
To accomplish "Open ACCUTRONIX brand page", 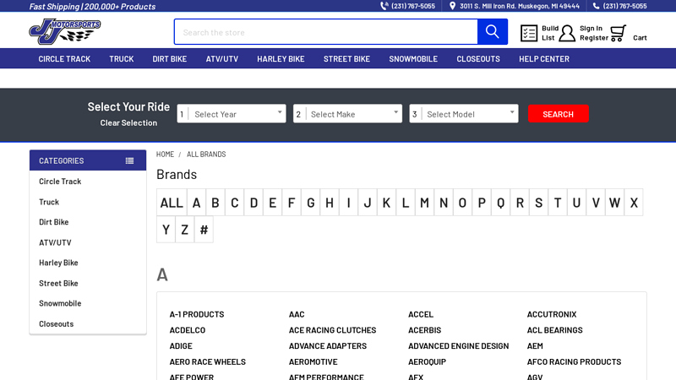I will click(x=552, y=314).
